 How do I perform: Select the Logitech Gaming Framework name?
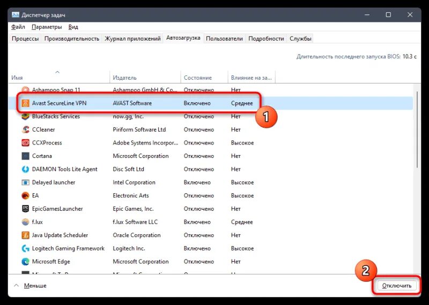click(x=68, y=248)
